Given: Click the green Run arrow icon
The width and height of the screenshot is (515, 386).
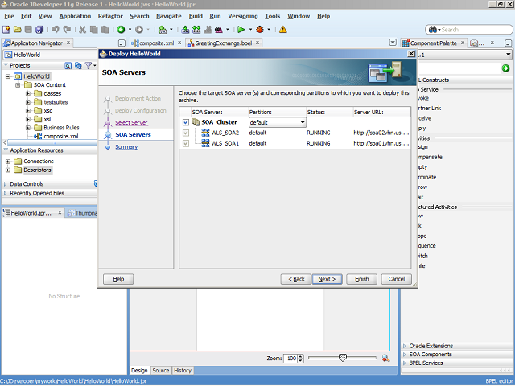Looking at the screenshot, I should [x=240, y=30].
